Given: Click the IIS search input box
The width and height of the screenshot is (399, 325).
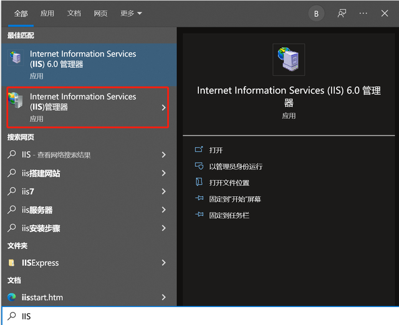Looking at the screenshot, I should click(200, 316).
